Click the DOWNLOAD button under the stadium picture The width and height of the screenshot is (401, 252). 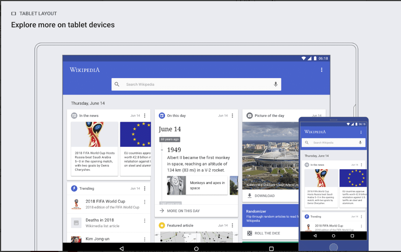(x=261, y=196)
